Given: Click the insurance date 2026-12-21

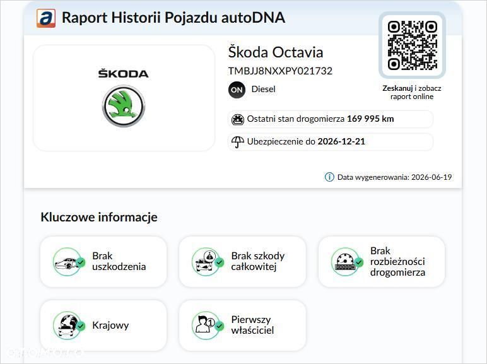Looking at the screenshot, I should point(341,141).
